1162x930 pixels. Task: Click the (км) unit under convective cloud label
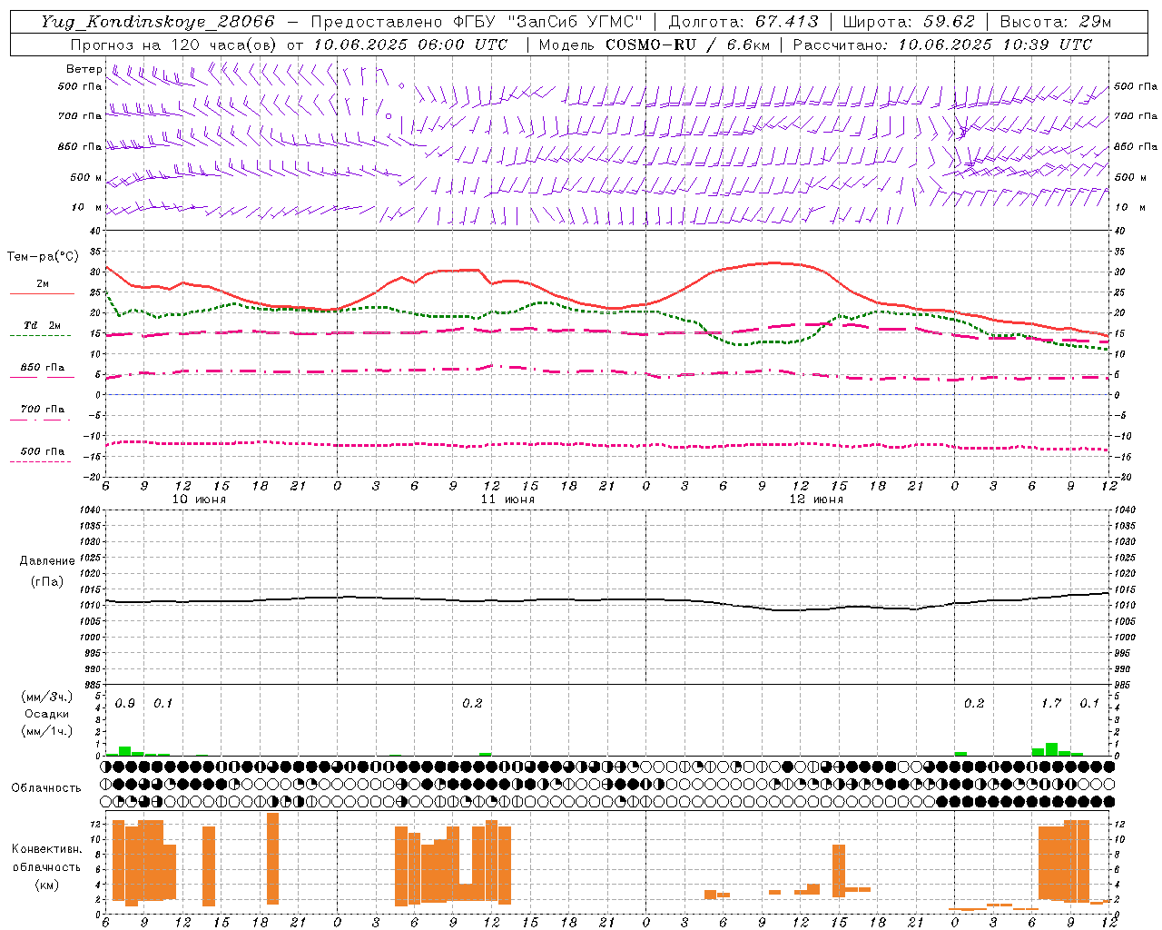tap(46, 885)
